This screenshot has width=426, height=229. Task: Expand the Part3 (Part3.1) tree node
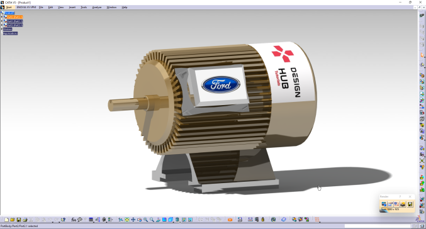pos(2,25)
